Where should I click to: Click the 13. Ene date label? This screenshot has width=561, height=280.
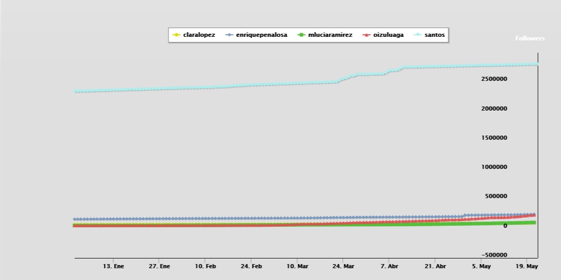[x=113, y=267]
